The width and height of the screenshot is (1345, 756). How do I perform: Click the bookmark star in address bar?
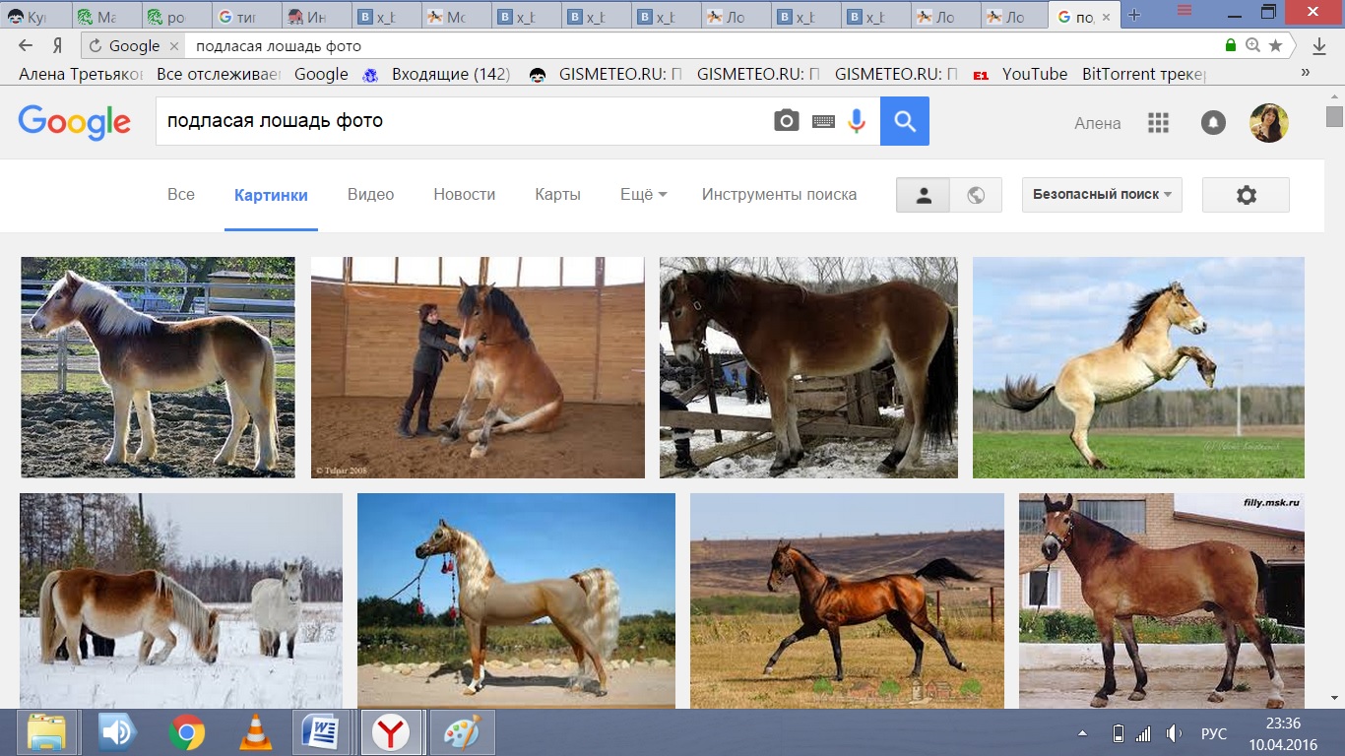1275,45
